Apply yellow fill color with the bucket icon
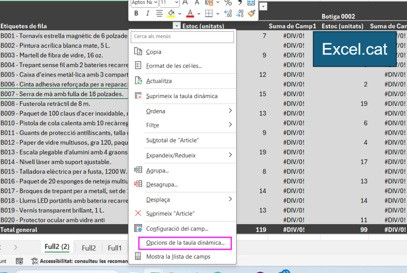The height and width of the screenshot is (273, 407). pos(171,13)
